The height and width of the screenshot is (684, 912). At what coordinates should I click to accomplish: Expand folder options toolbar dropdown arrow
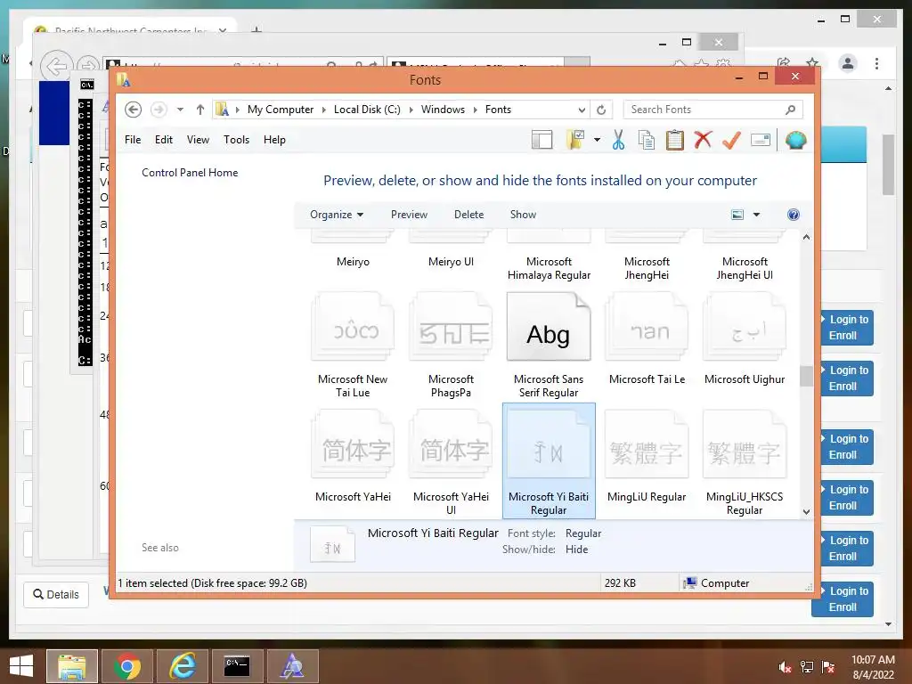[597, 140]
